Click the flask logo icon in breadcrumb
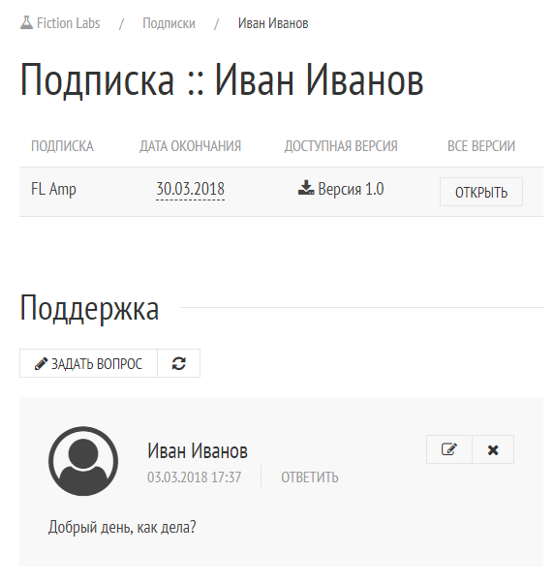 (26, 22)
